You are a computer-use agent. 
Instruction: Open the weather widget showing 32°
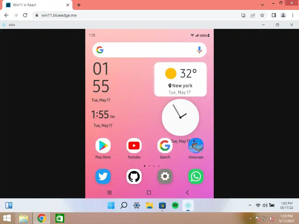[x=180, y=79]
